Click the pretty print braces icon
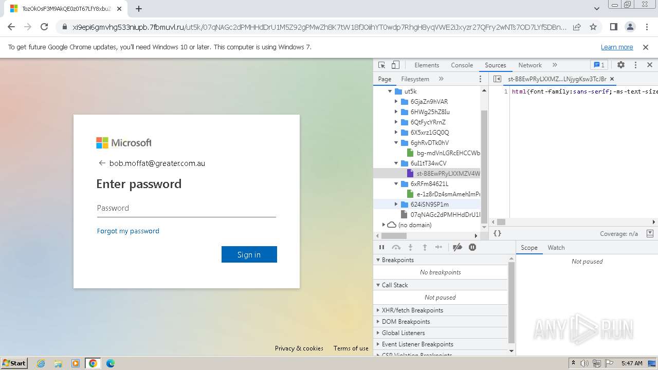 pos(497,233)
